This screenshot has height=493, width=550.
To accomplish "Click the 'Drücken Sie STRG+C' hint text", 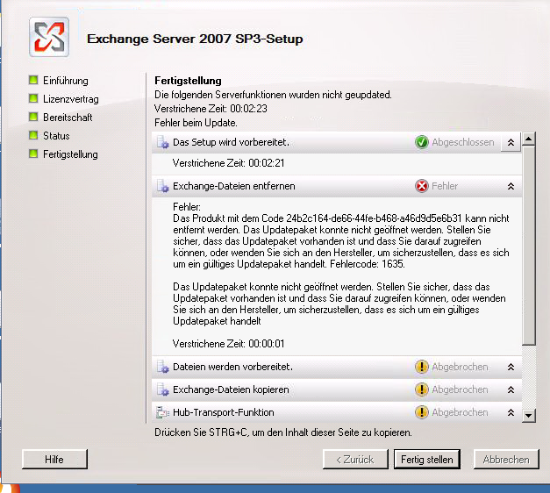I will click(283, 432).
